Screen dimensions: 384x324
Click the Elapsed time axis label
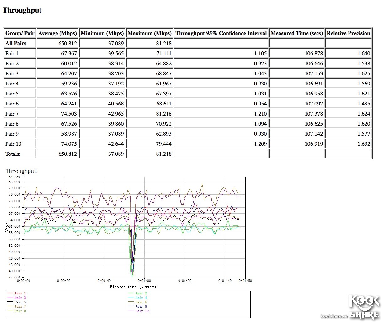(x=134, y=287)
